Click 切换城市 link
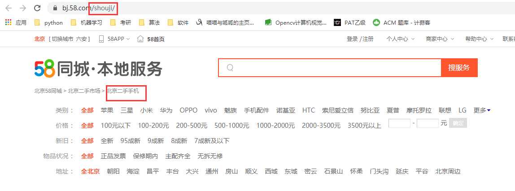The height and width of the screenshot is (191, 515). point(61,39)
